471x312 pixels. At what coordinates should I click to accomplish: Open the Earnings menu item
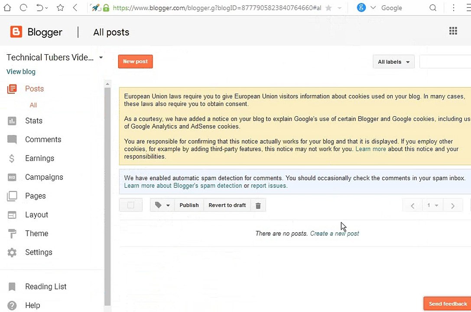pos(39,158)
